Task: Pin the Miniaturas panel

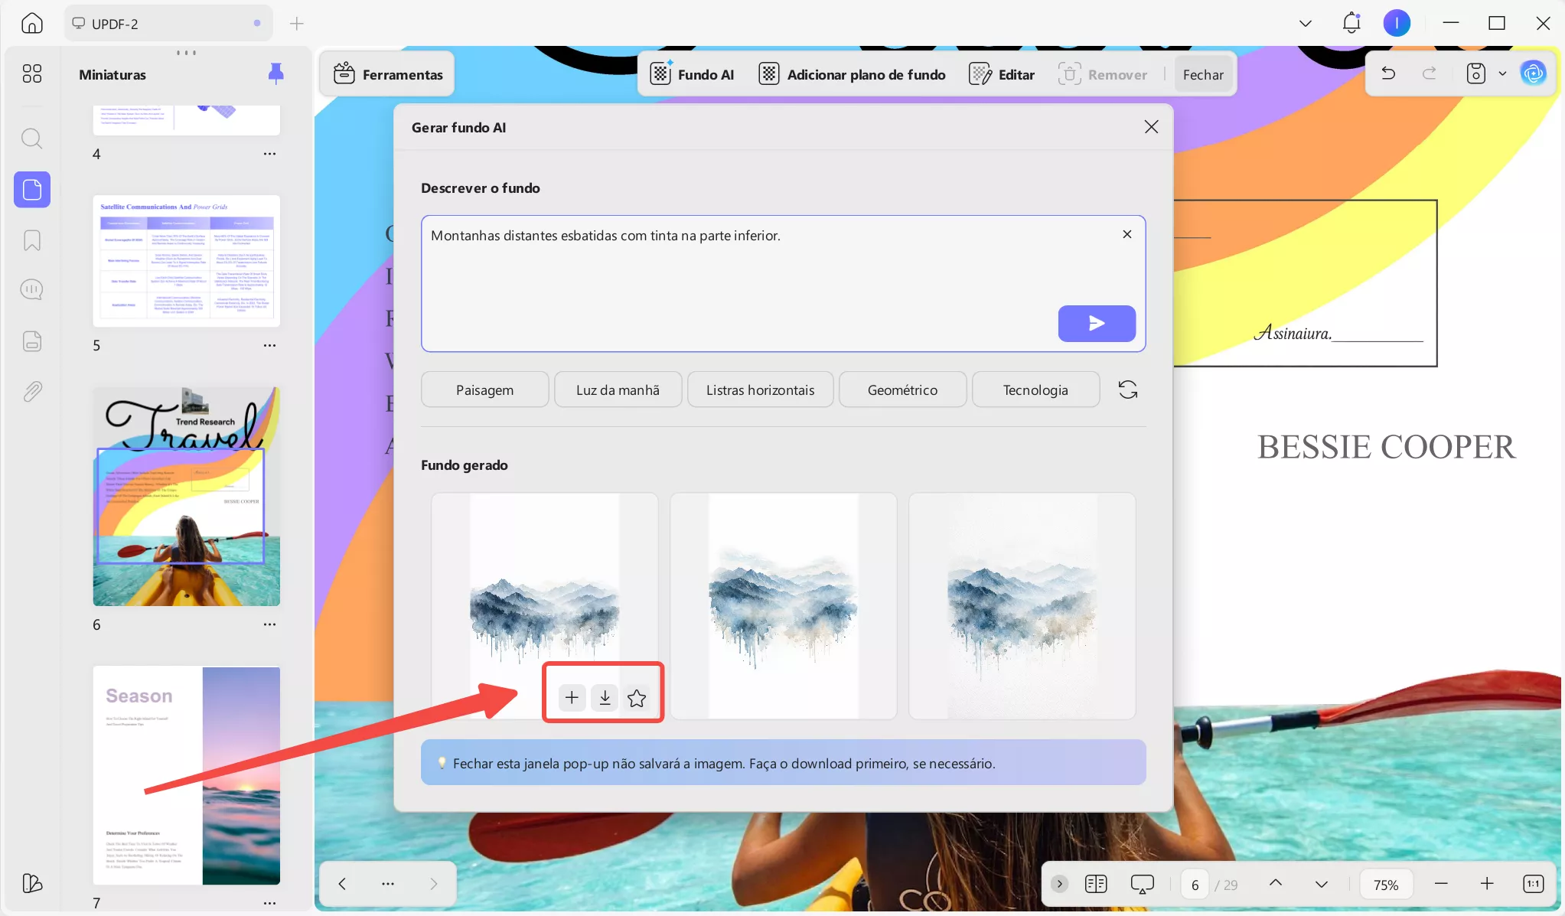Action: click(x=275, y=73)
